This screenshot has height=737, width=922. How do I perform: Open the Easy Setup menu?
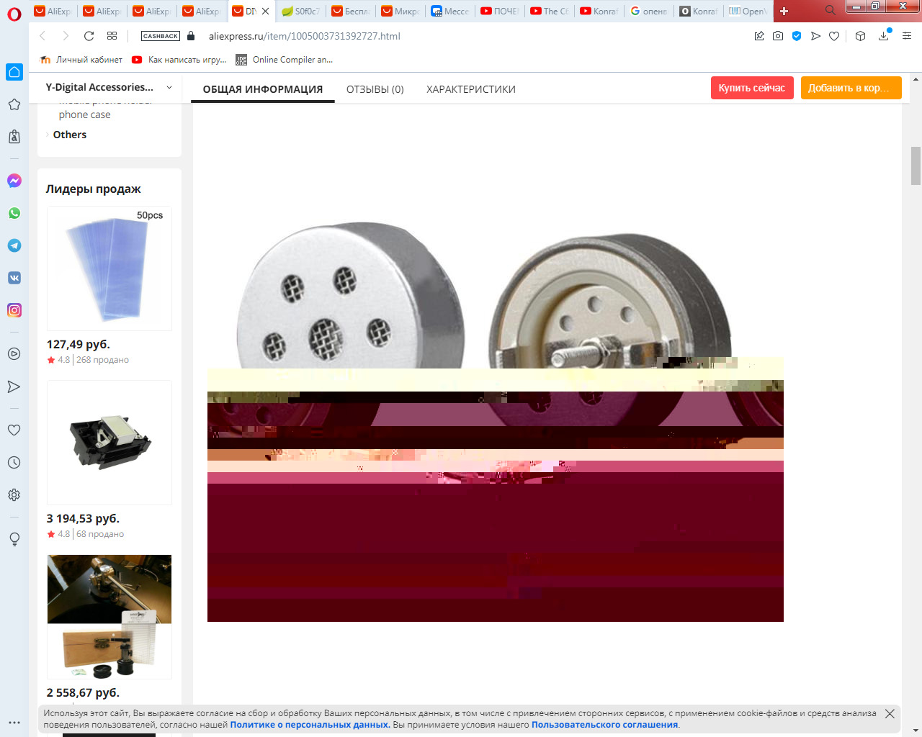(x=907, y=36)
